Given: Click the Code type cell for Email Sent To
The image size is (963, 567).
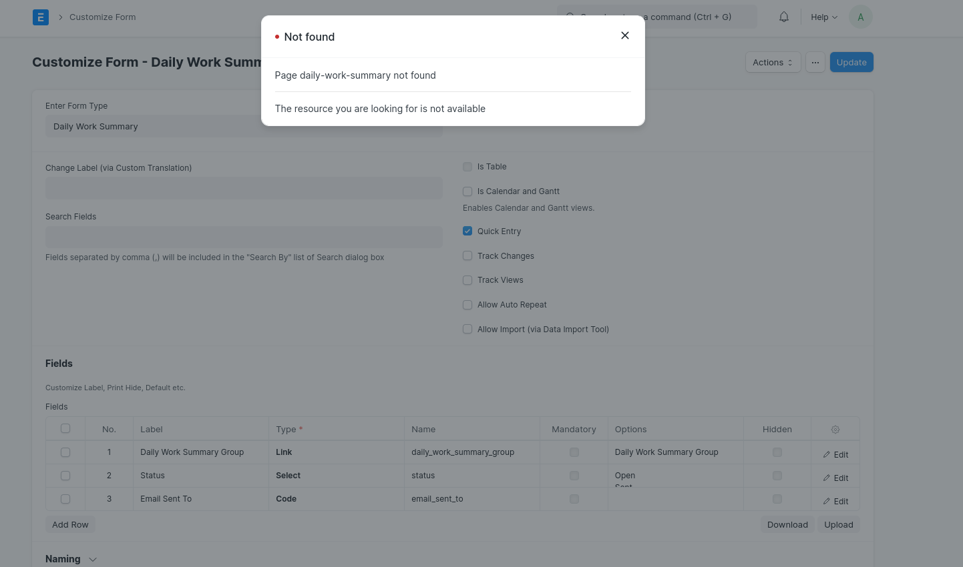Looking at the screenshot, I should pos(337,499).
